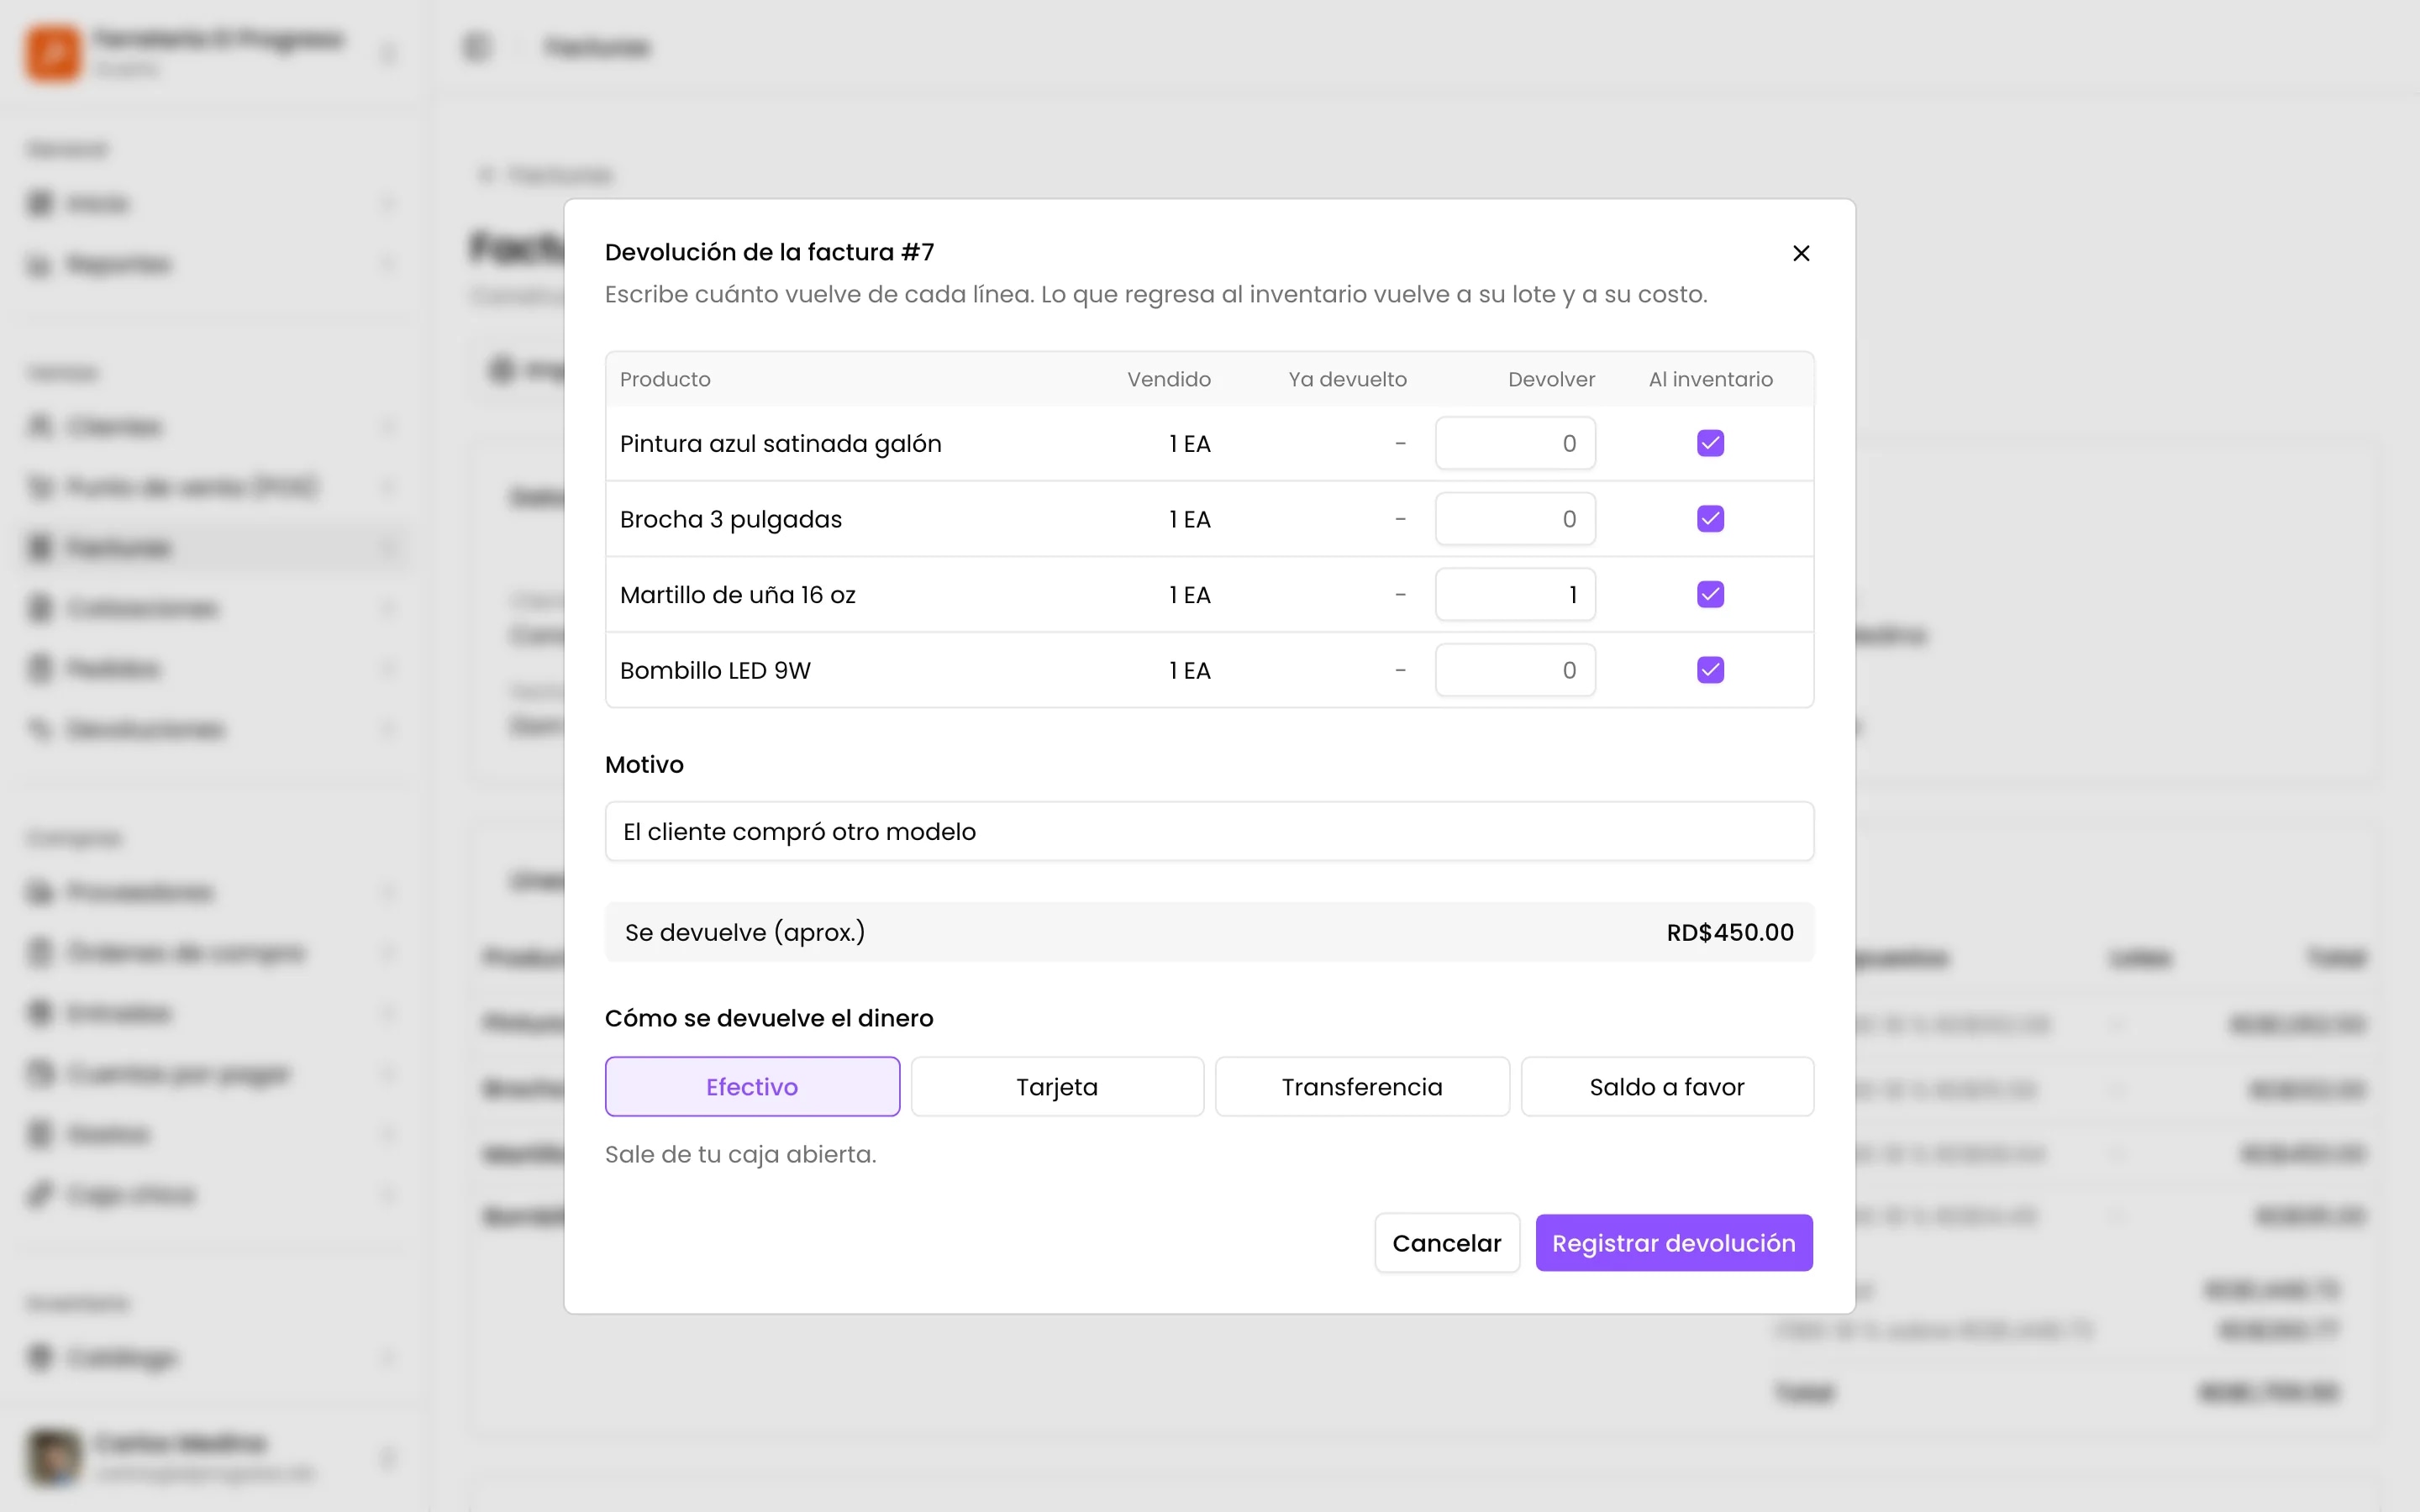Toggle inventory checkbox for Martillo de uña 16 oz

[1710, 594]
